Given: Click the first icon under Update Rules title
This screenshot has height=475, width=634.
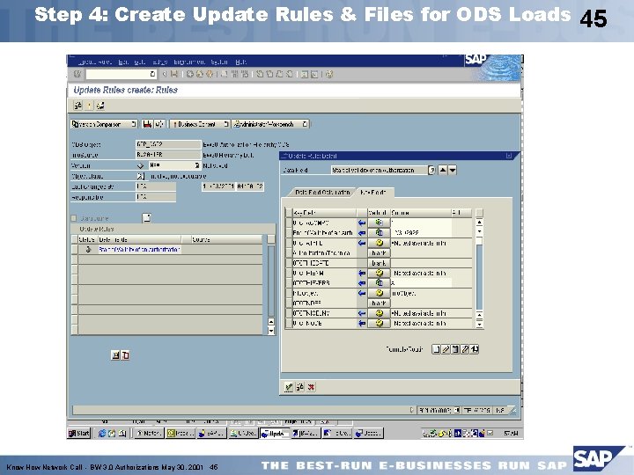Looking at the screenshot, I should pos(78,106).
